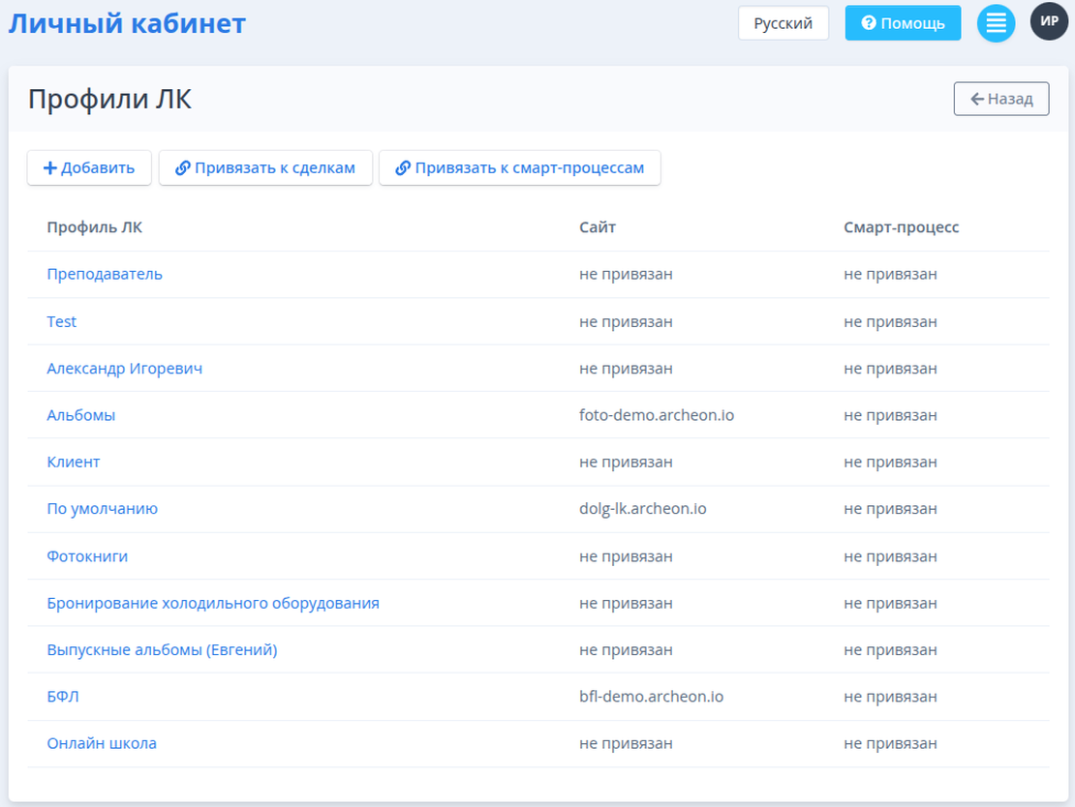Open Александр Игоревич profile

coord(124,369)
